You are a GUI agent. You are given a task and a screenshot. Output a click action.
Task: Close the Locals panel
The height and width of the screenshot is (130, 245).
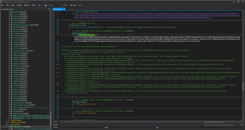[x=243, y=125]
